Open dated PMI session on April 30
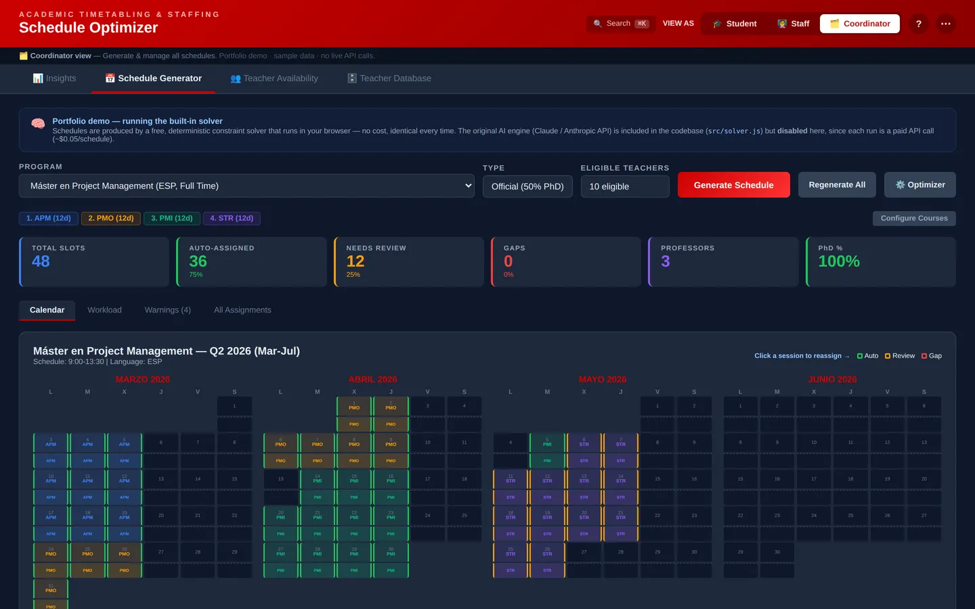The height and width of the screenshot is (609, 975). click(391, 552)
